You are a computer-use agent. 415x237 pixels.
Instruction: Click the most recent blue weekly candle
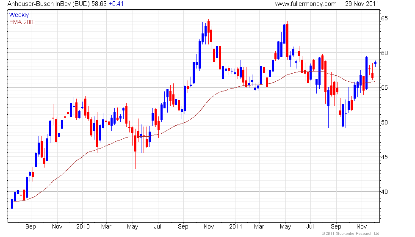point(375,63)
